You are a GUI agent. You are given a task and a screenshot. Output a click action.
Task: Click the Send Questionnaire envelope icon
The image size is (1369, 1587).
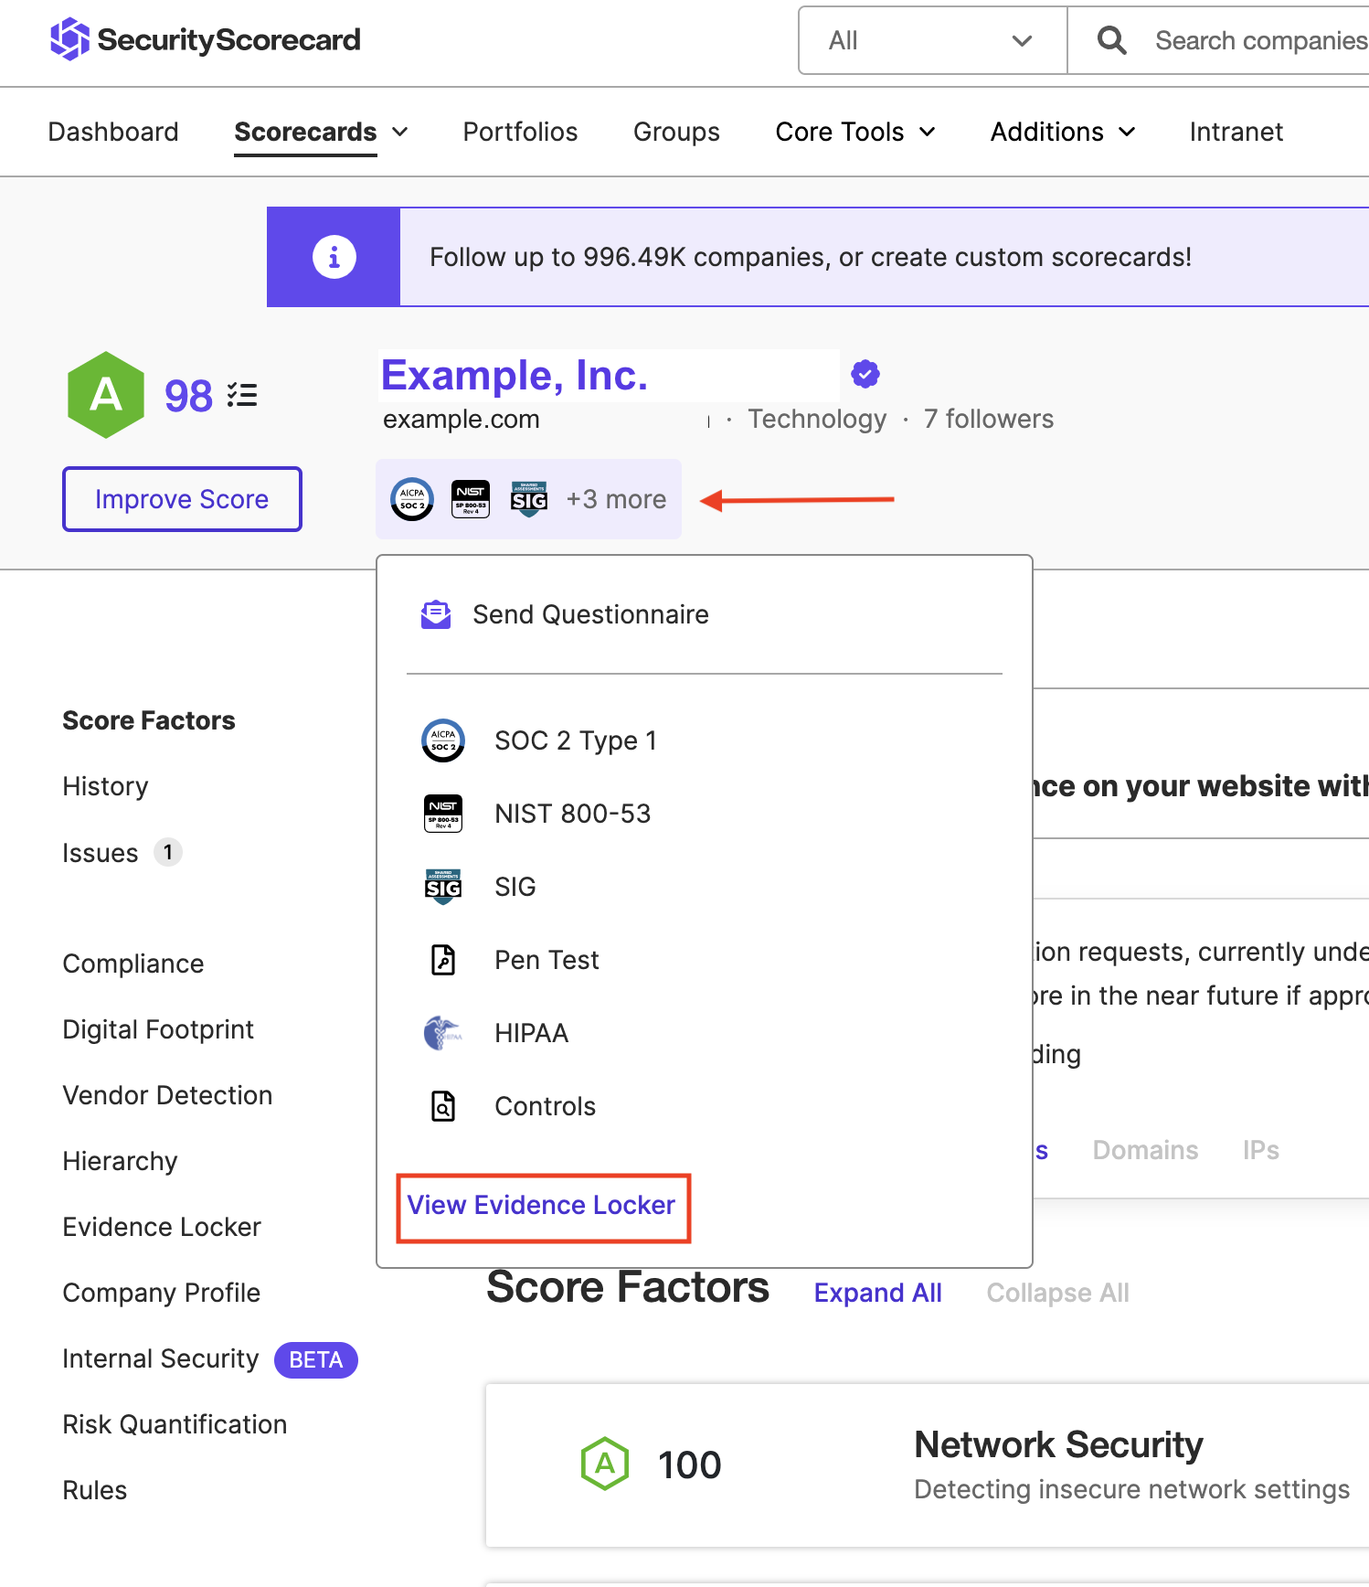[x=436, y=614]
